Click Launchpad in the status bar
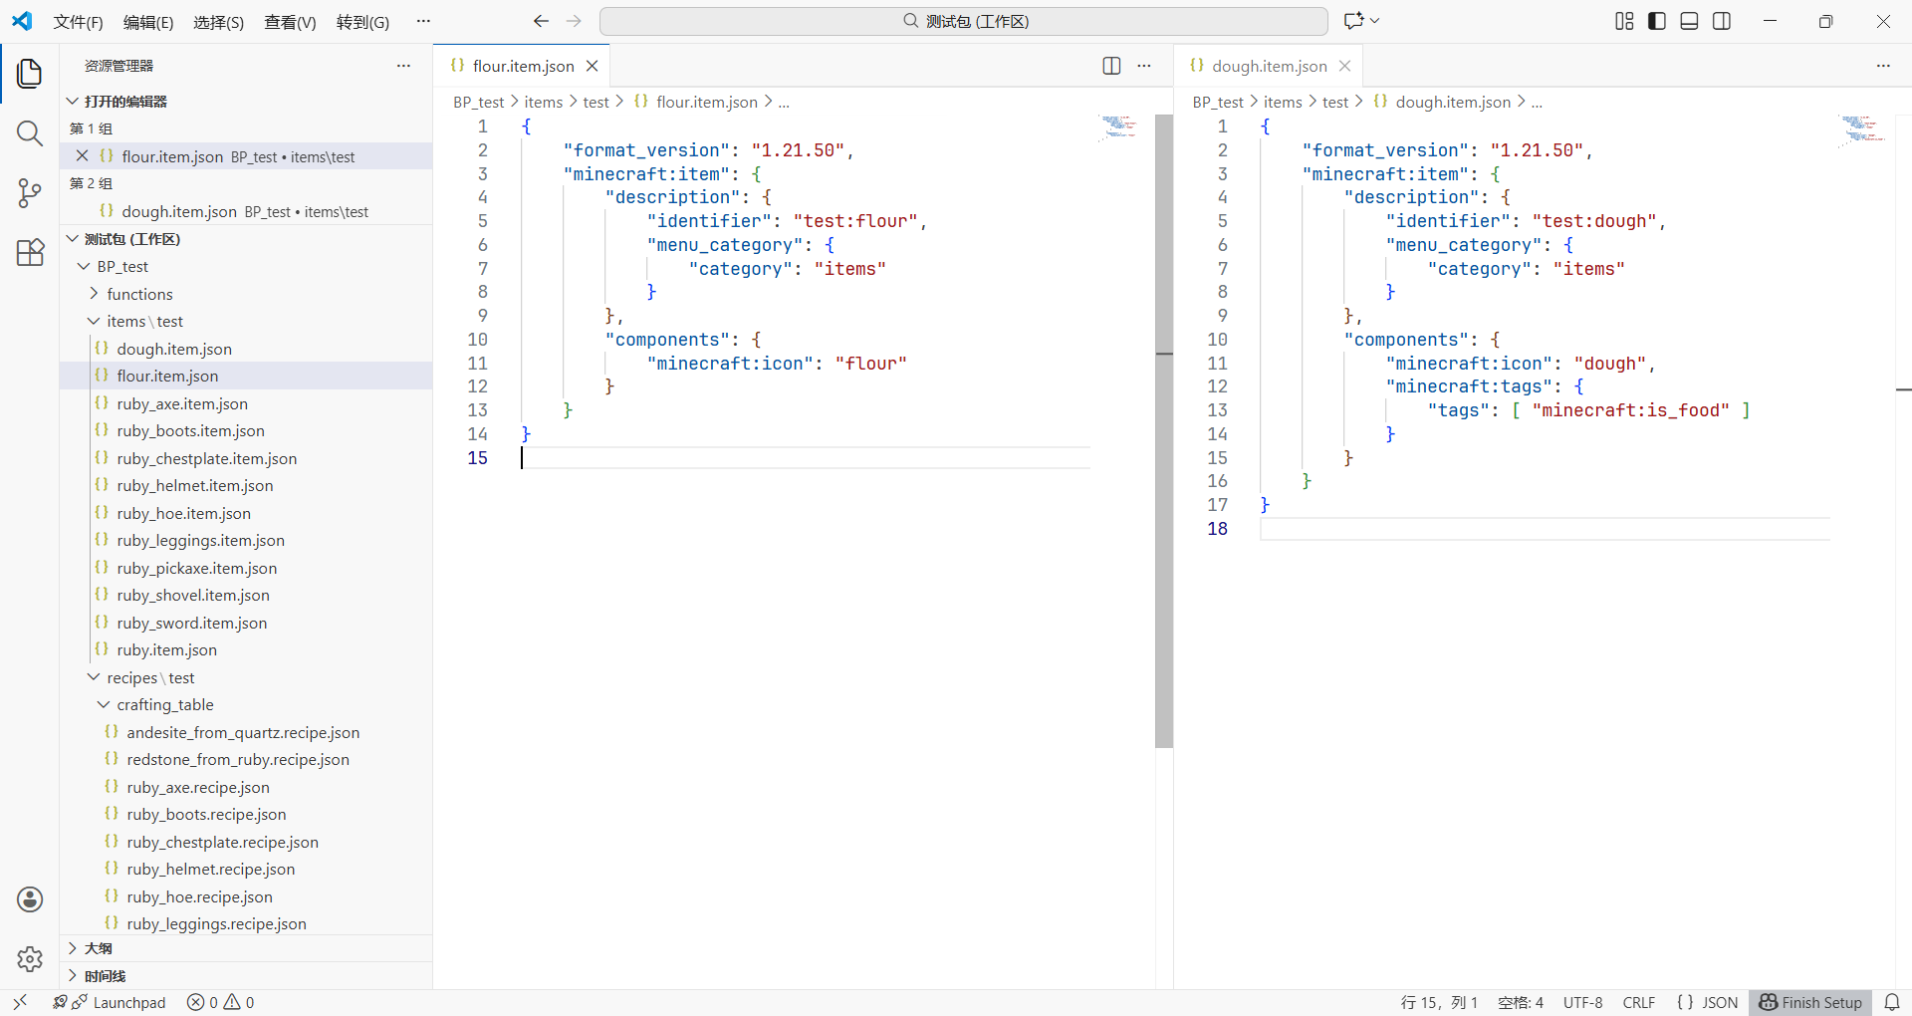The image size is (1912, 1016). click(128, 1002)
